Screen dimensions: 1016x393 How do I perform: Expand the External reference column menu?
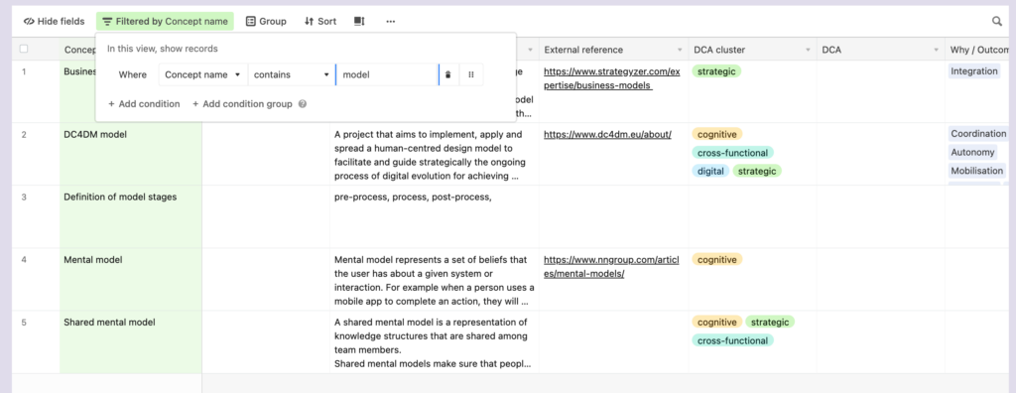(x=680, y=50)
